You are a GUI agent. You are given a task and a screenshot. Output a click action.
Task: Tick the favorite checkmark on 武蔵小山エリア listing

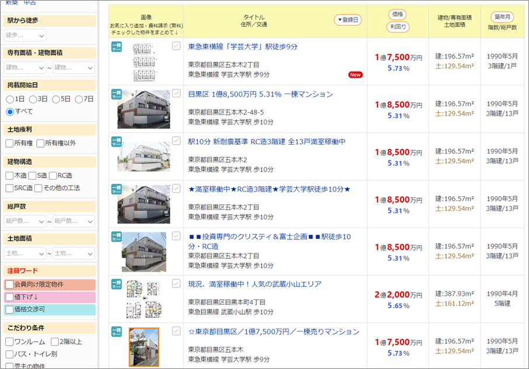click(x=176, y=283)
